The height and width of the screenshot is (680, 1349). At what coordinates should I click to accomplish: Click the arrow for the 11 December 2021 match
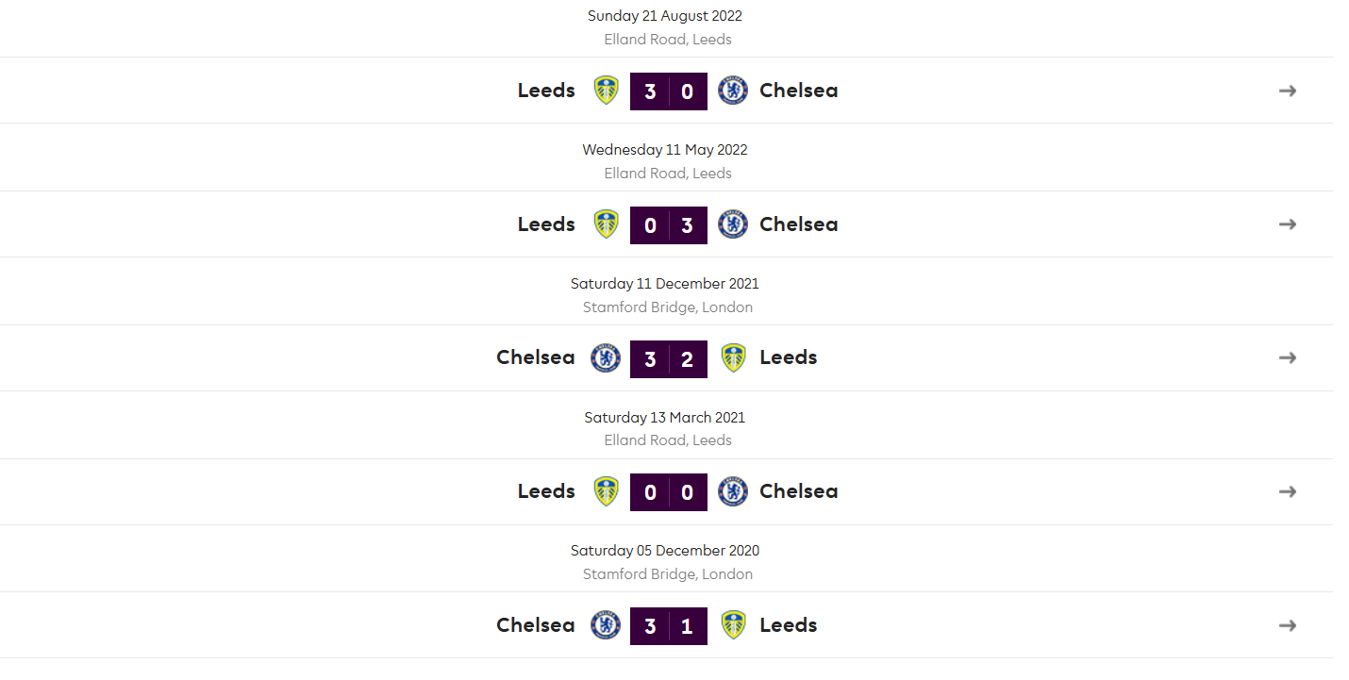(1288, 357)
